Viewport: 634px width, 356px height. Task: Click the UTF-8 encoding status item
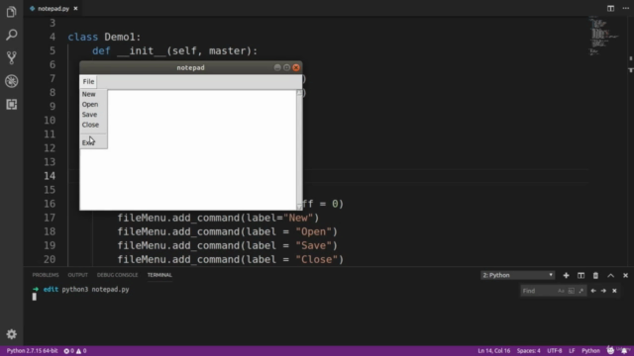pyautogui.click(x=555, y=351)
